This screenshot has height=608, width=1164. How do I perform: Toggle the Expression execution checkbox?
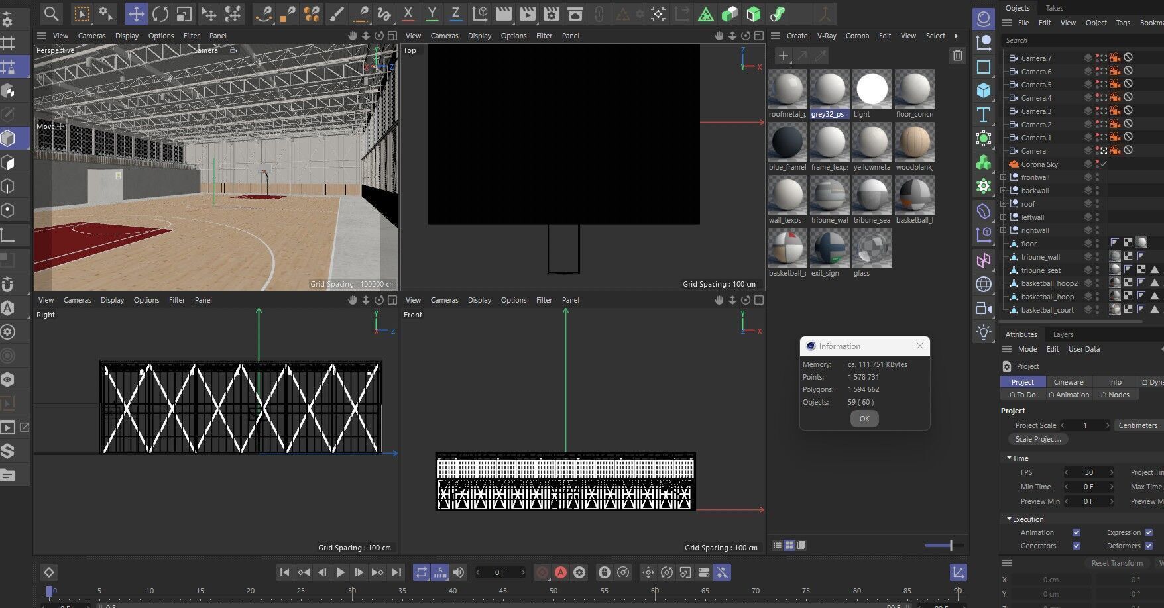click(x=1149, y=532)
